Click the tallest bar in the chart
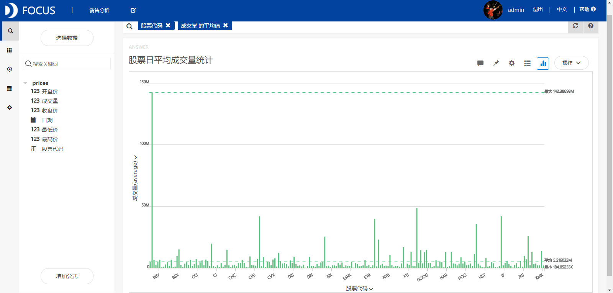Viewport: 613px width, 293px height. point(152,180)
